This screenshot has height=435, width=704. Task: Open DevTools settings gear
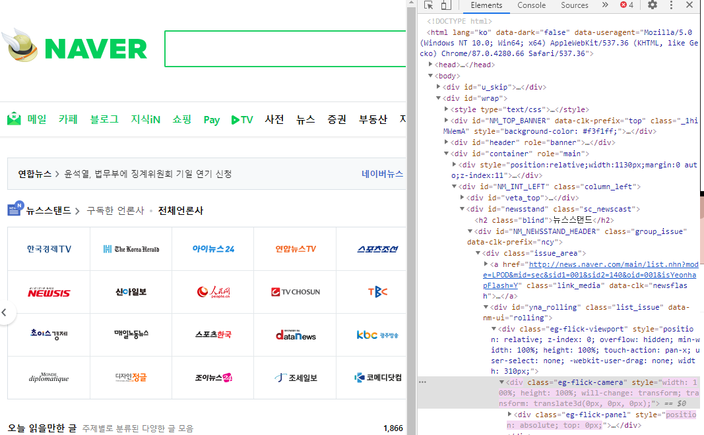coord(653,5)
